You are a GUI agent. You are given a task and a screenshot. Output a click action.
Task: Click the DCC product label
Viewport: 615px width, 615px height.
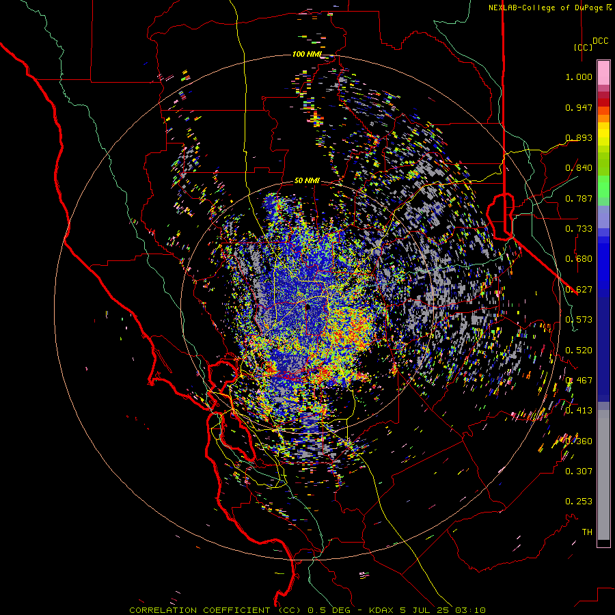click(601, 41)
